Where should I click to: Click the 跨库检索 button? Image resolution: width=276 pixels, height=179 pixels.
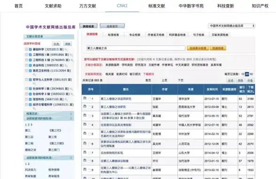[x=88, y=26]
